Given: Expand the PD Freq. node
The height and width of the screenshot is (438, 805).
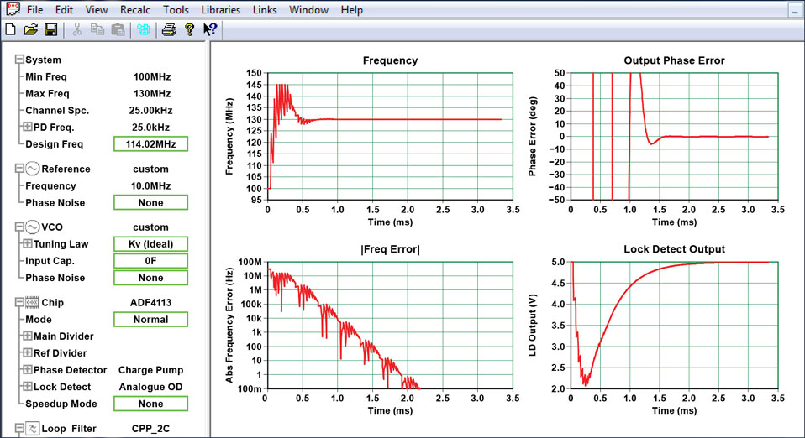Looking at the screenshot, I should [x=28, y=127].
